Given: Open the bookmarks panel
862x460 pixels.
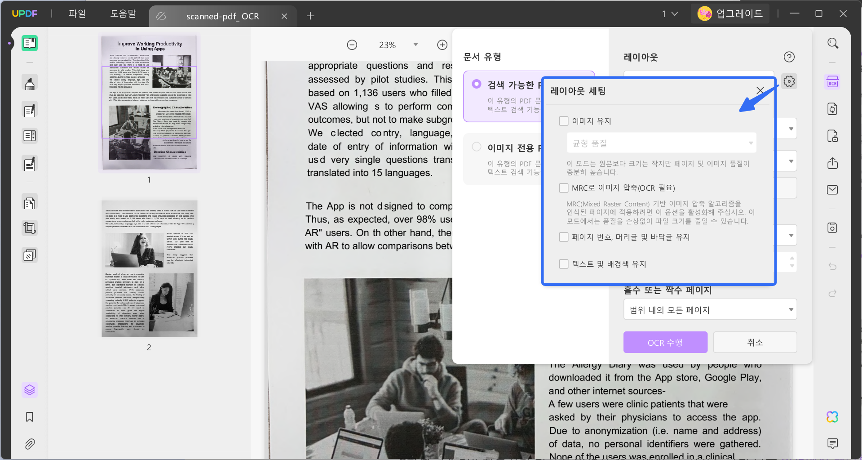Looking at the screenshot, I should (x=29, y=417).
